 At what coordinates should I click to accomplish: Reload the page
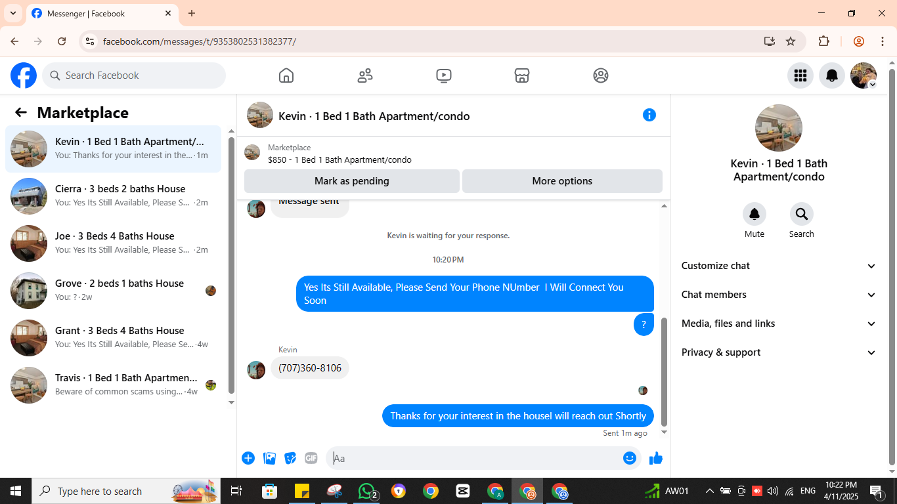point(62,41)
